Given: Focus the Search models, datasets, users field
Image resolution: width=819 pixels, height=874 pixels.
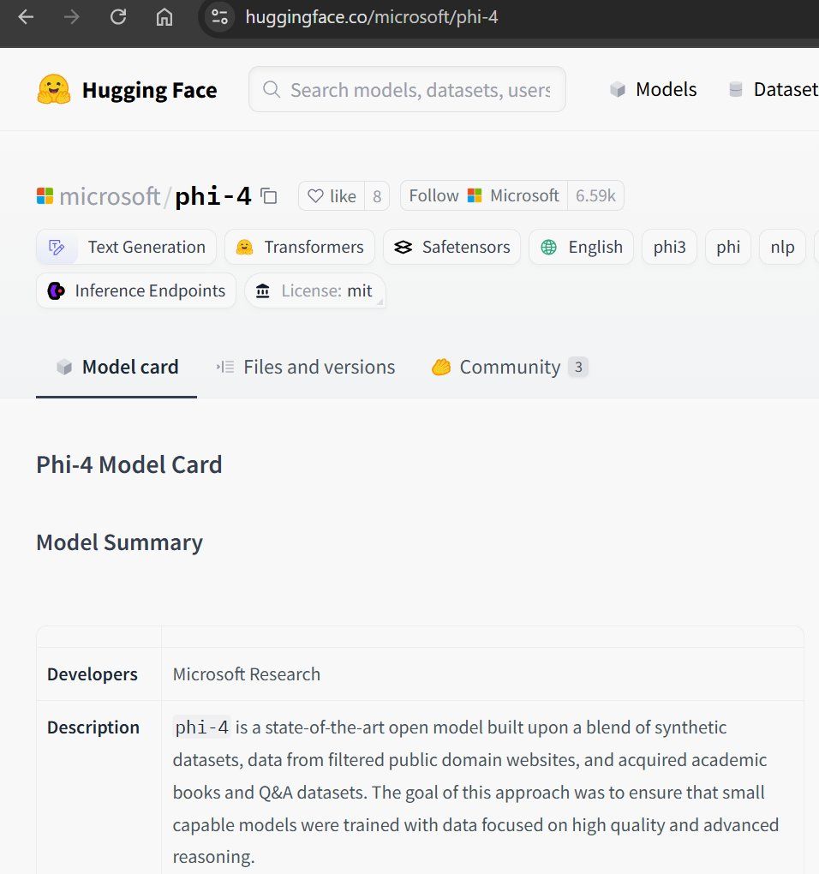Looking at the screenshot, I should [x=419, y=90].
